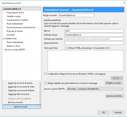Image resolution: width=127 pixels, height=117 pixels.
Task: Select Aggiungi account di posta menu entry
Action: coord(21,83)
